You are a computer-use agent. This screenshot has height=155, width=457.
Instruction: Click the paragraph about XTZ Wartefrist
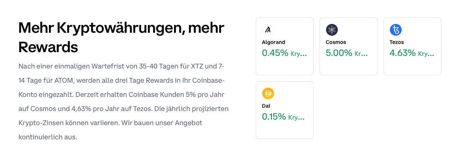[124, 102]
